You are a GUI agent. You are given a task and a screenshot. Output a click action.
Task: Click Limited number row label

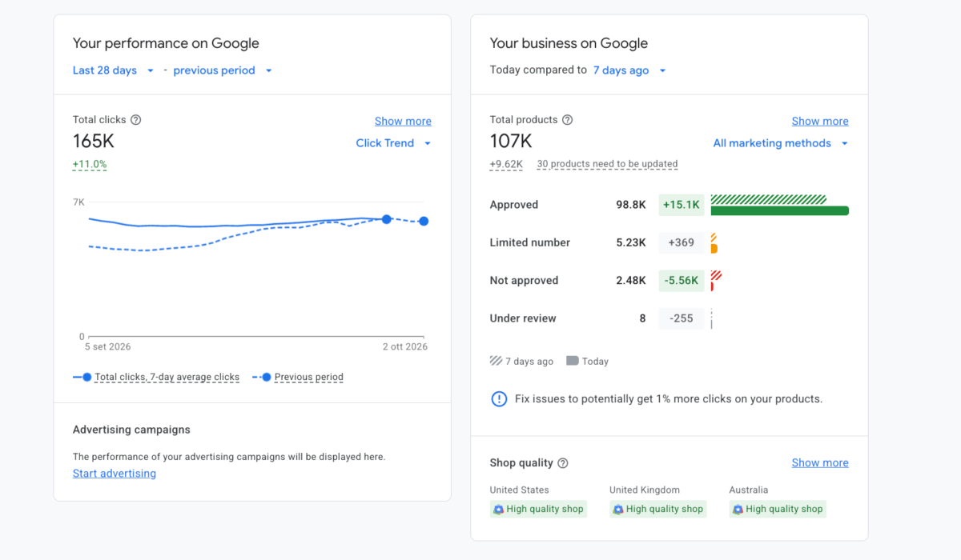[530, 242]
